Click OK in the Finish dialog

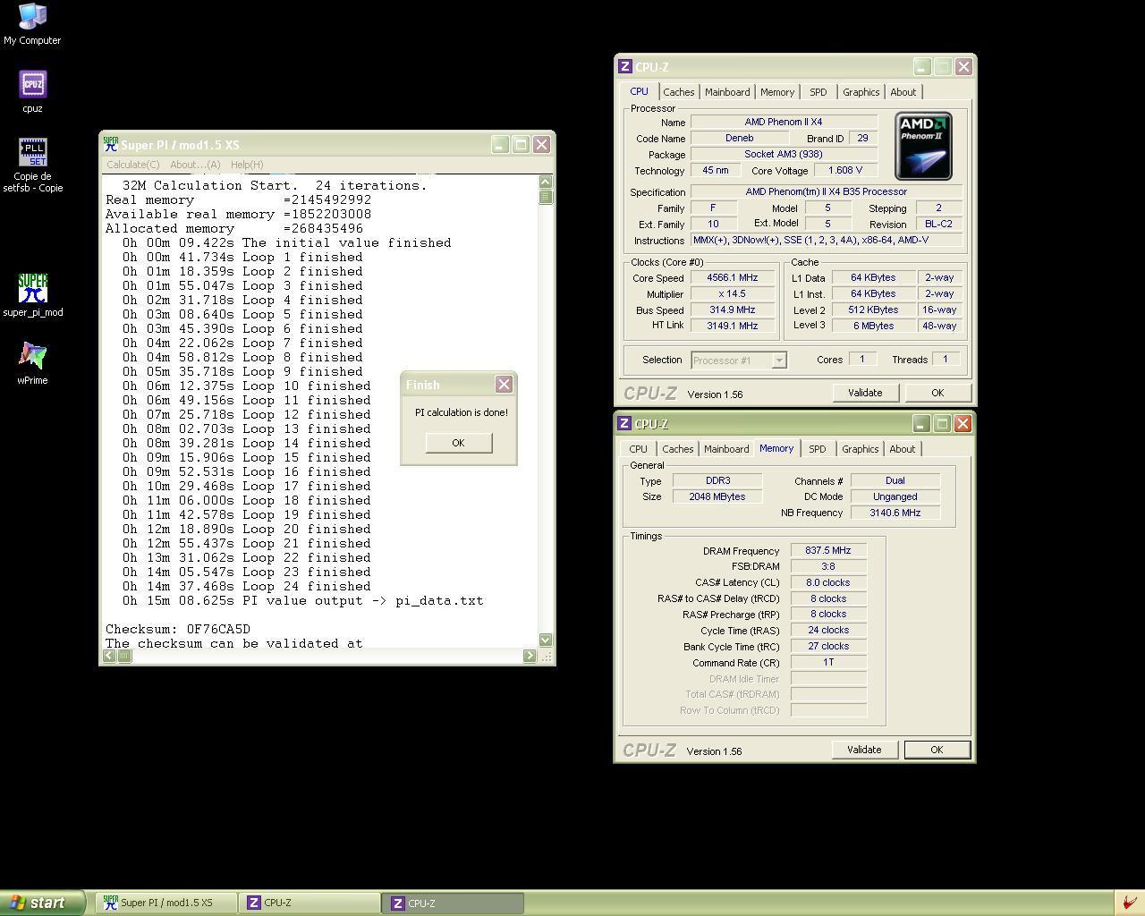coord(458,443)
